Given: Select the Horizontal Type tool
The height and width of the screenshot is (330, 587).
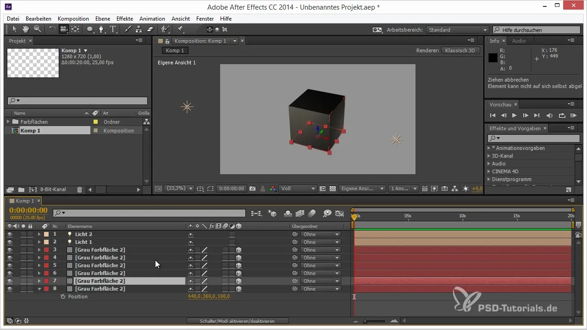Looking at the screenshot, I should (113, 29).
